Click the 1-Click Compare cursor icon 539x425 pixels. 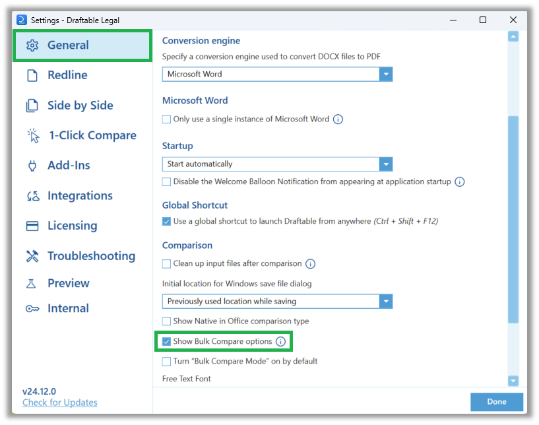point(32,135)
